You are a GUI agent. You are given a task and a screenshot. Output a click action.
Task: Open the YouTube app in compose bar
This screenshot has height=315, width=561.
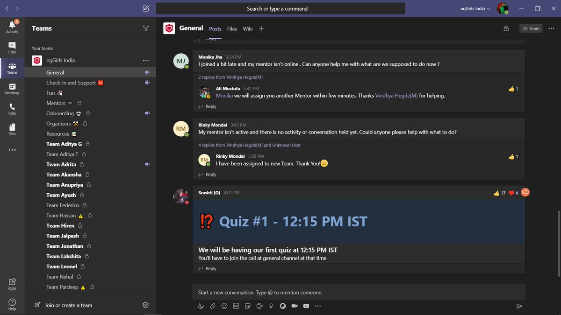tap(306, 306)
